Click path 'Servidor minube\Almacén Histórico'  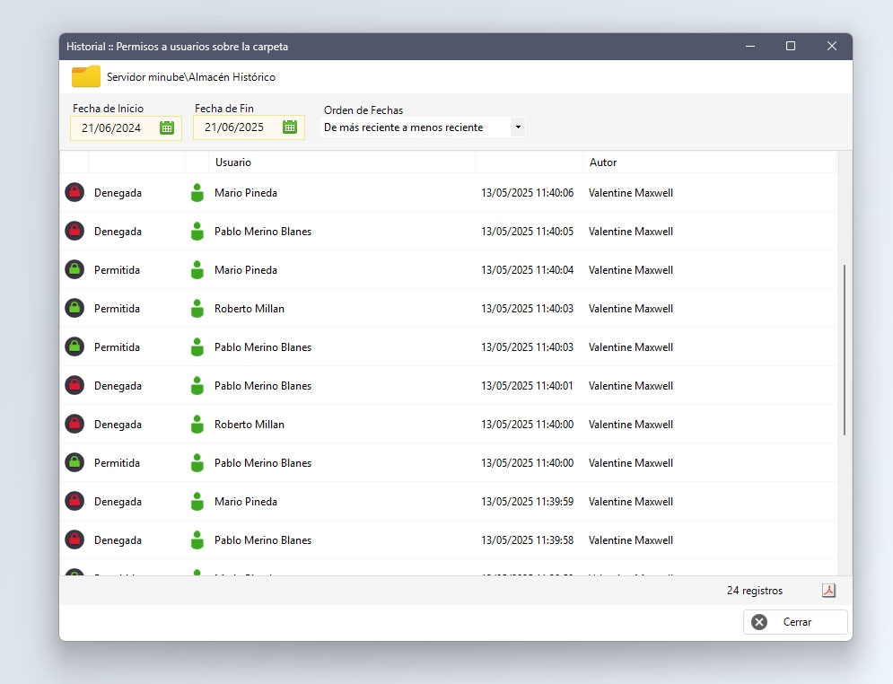(191, 77)
